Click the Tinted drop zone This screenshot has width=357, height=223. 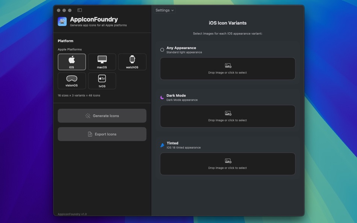pyautogui.click(x=228, y=164)
